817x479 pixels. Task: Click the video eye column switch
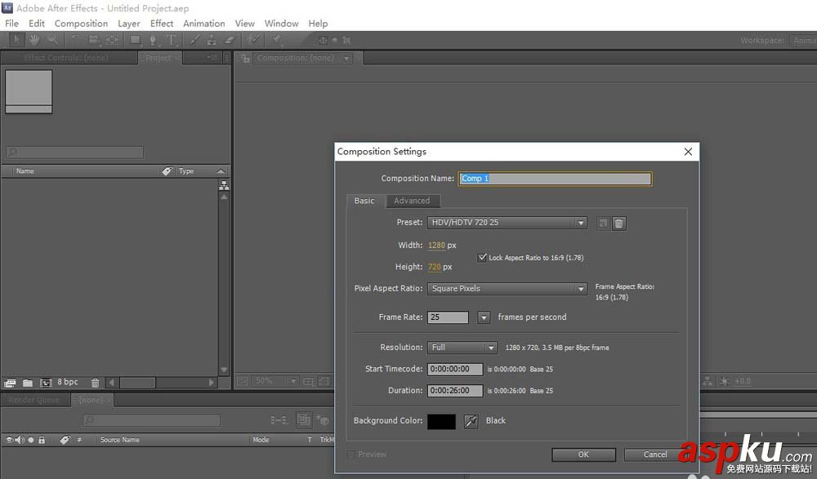click(x=9, y=440)
